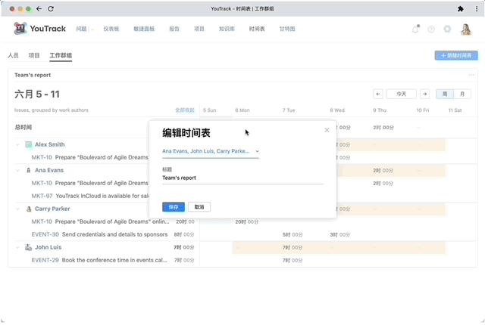Open the John Luis user link
Image resolution: width=485 pixels, height=325 pixels.
click(48, 247)
